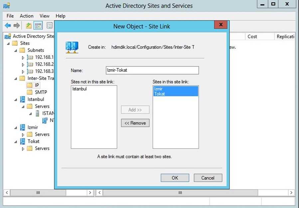This screenshot has width=299, height=208.
Task: Collapse the Subnets node
Action: pos(16,51)
